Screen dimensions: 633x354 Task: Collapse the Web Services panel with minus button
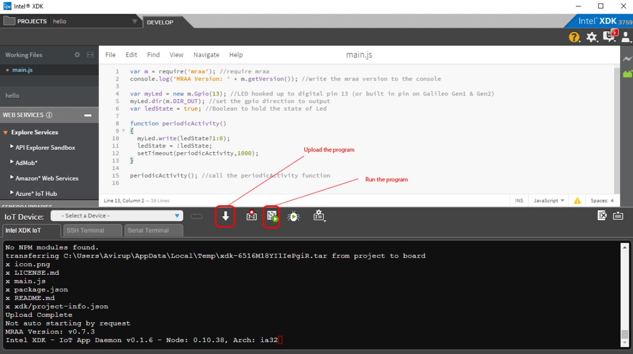(x=88, y=115)
